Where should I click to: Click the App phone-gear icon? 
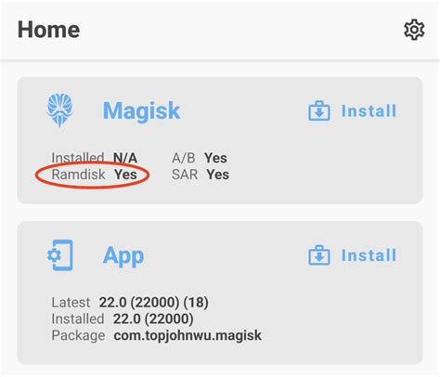click(x=60, y=255)
